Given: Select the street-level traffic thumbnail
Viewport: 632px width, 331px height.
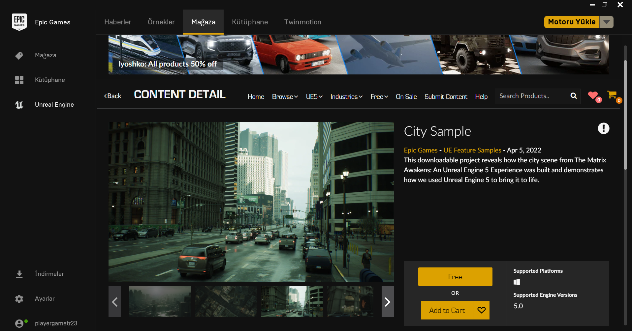Looking at the screenshot, I should click(x=292, y=301).
